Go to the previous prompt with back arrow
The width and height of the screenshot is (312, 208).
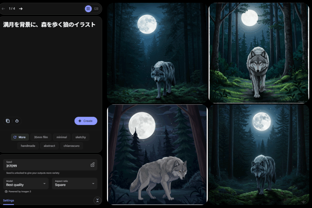point(3,9)
